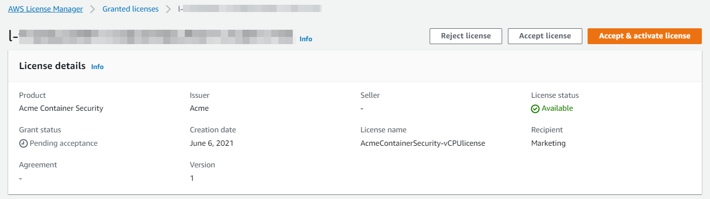Click the Pending acceptance status text
Image resolution: width=710 pixels, height=199 pixels.
(63, 143)
